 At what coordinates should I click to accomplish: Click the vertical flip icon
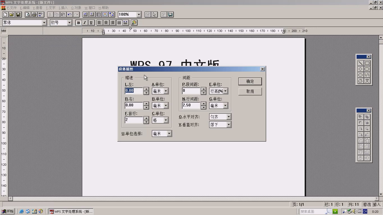[367, 129]
